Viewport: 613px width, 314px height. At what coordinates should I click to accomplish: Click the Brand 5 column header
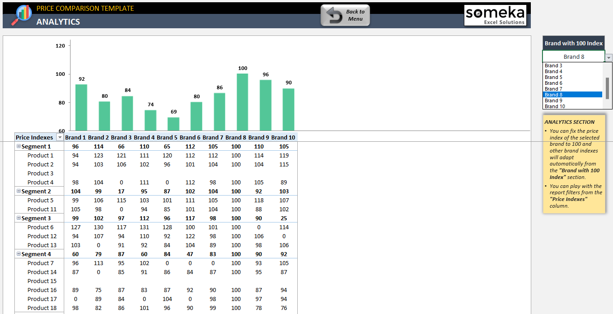[x=167, y=137]
